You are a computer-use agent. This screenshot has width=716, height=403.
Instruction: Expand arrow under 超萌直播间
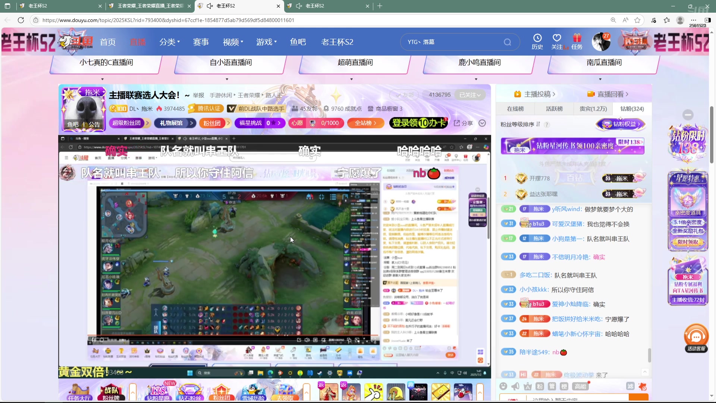pos(351,79)
